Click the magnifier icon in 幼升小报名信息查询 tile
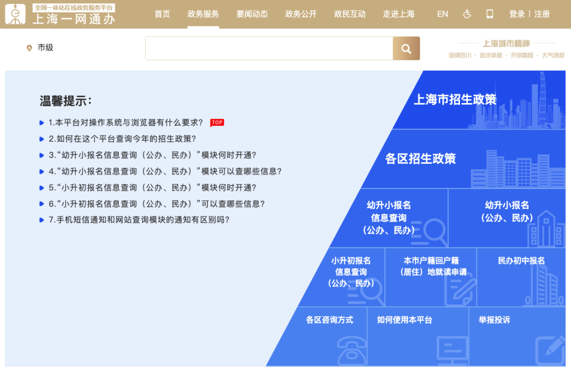Viewport: 571px width, 371px height. 429,232
